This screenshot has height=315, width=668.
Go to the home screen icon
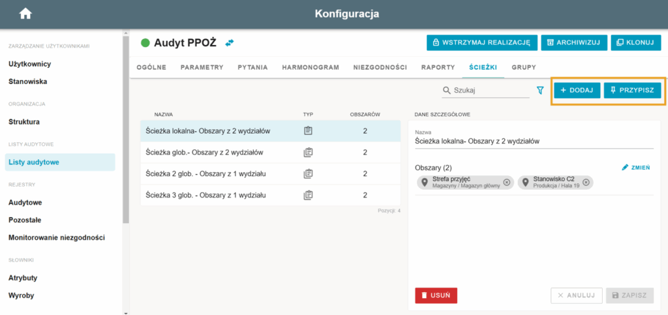click(25, 14)
